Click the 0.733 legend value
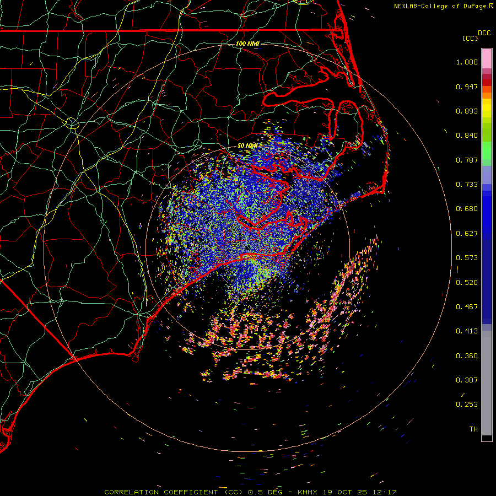The width and height of the screenshot is (496, 496). 467,185
